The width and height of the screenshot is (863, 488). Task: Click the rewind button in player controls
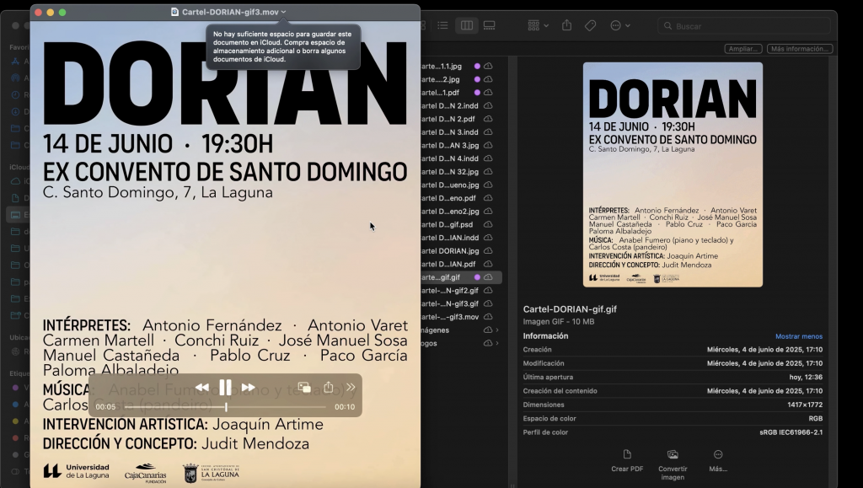202,388
